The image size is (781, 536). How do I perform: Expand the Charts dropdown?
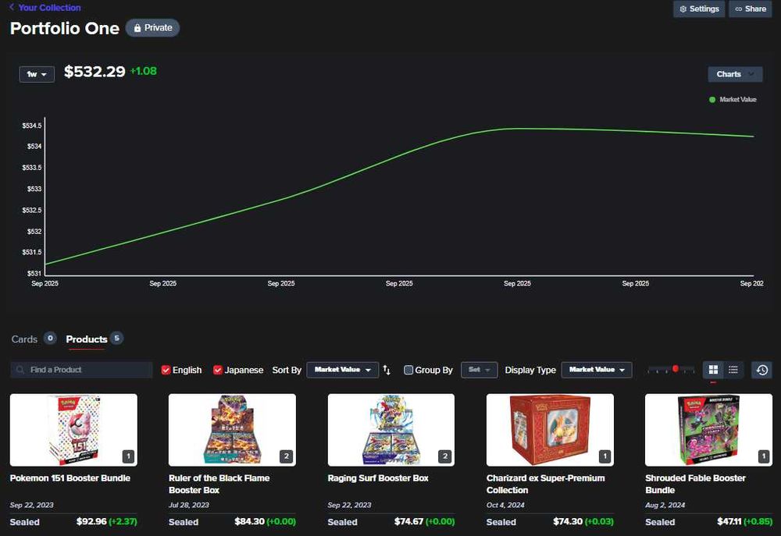click(x=735, y=74)
